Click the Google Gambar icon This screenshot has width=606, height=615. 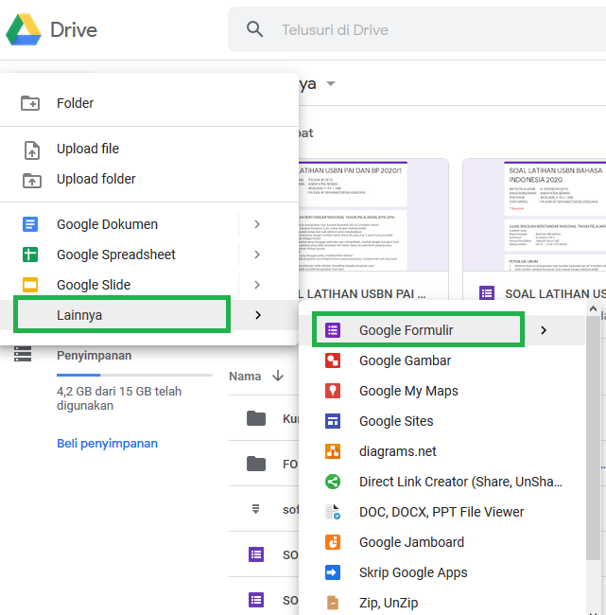[333, 360]
